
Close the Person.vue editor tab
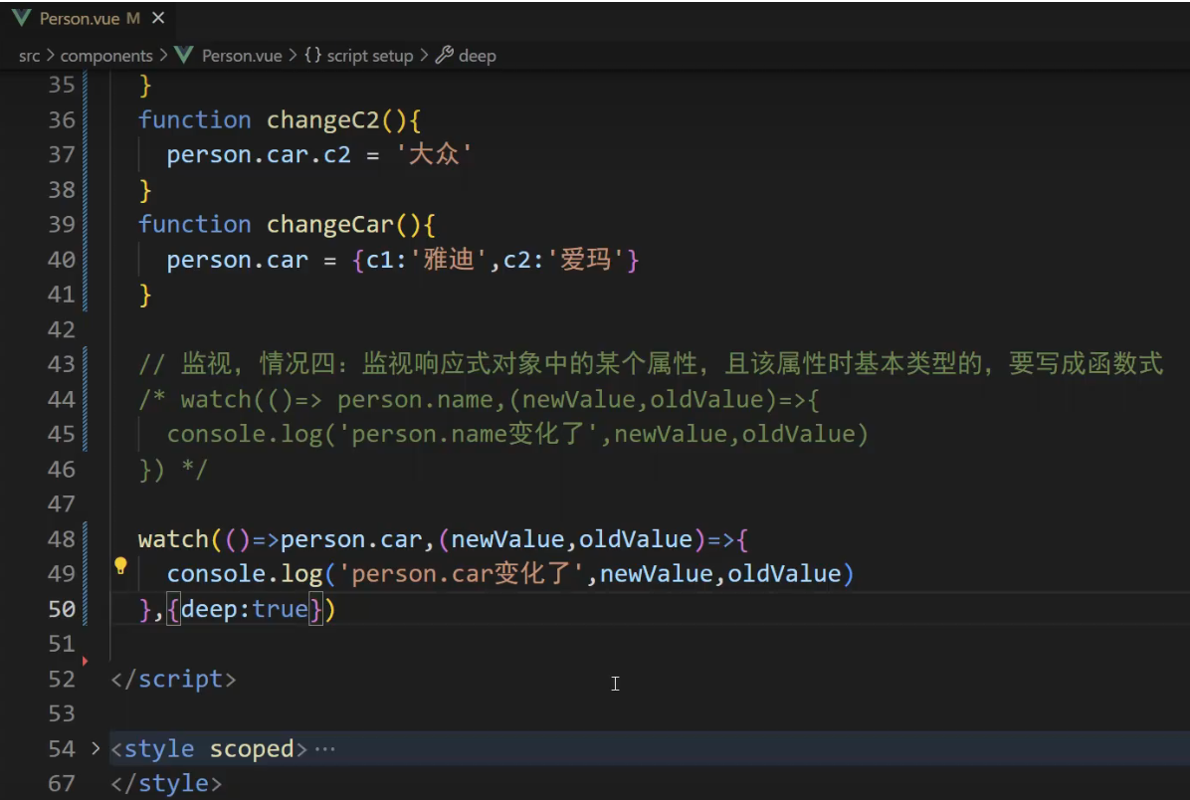click(158, 18)
